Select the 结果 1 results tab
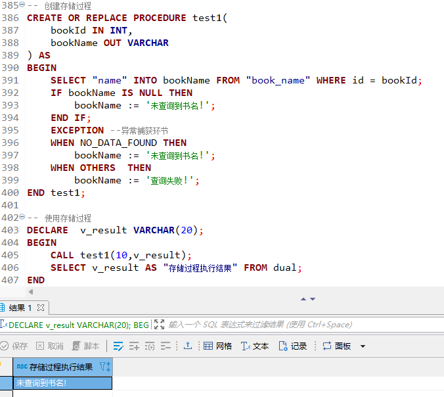The image size is (444, 397). pos(20,308)
